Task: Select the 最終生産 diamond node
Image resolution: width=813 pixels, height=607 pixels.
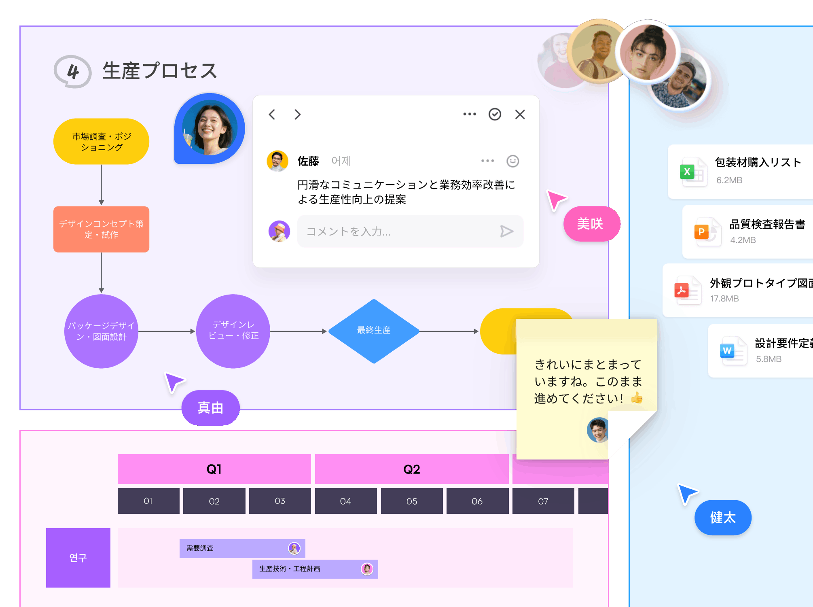Action: 374,331
